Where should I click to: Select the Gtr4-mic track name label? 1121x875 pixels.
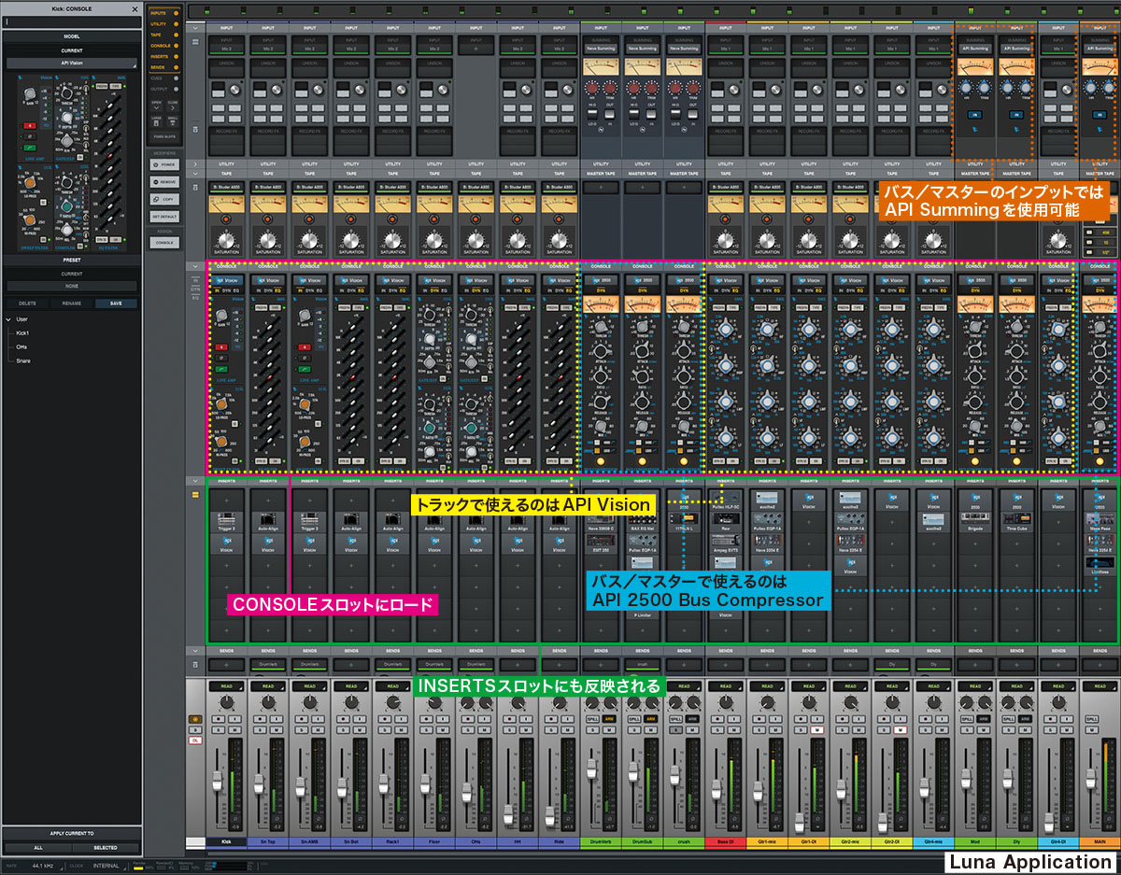click(933, 842)
